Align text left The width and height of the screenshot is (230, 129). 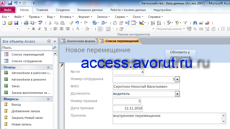55,29
